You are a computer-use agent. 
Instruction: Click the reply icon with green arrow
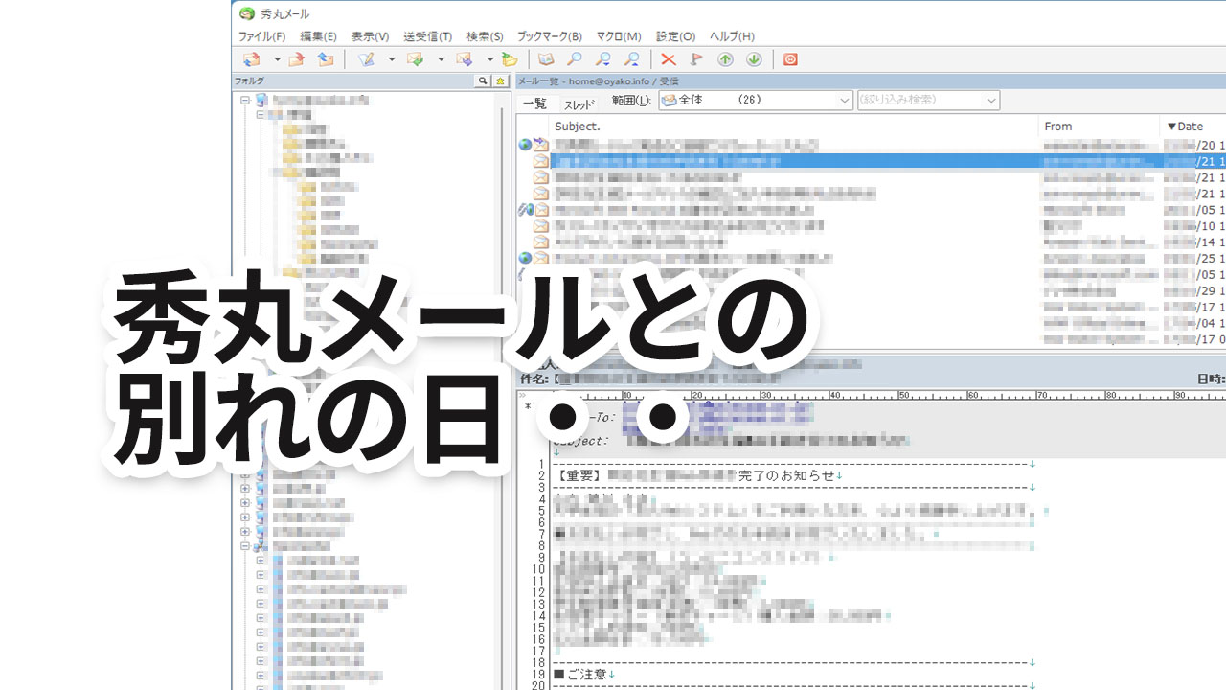click(416, 59)
